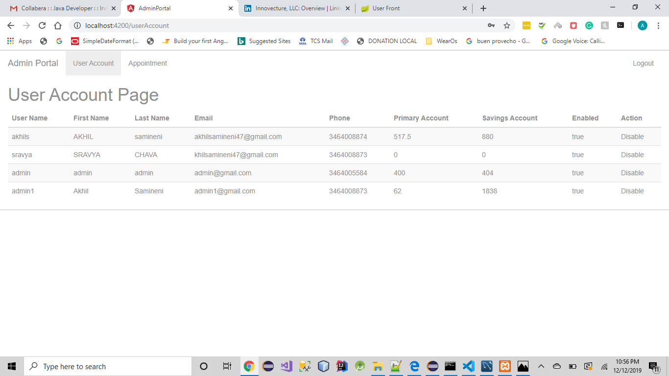Click the Malwarebytes shield extension icon
The width and height of the screenshot is (669, 376).
pos(573,25)
